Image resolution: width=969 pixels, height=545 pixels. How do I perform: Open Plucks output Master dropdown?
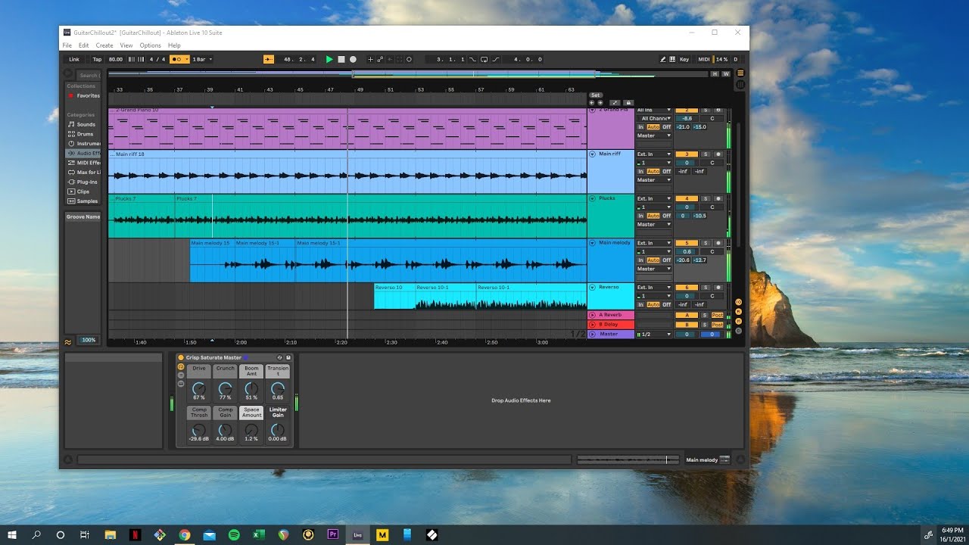pos(654,225)
